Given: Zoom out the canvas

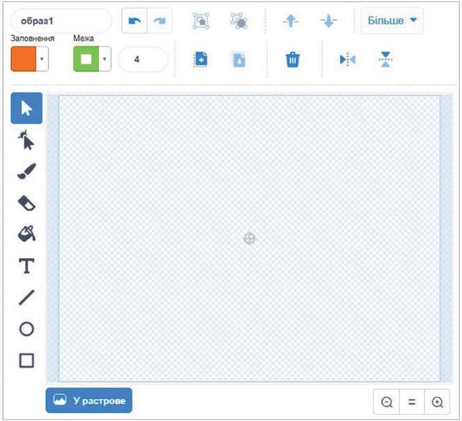Looking at the screenshot, I should (387, 402).
